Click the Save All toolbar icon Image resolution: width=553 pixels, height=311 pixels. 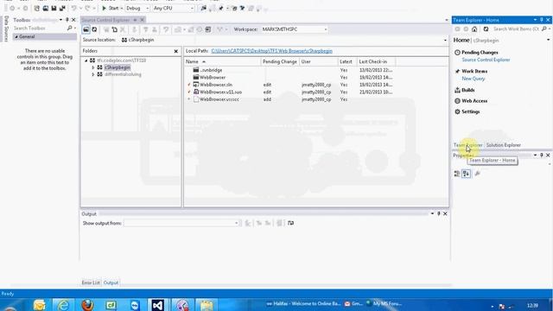point(62,8)
